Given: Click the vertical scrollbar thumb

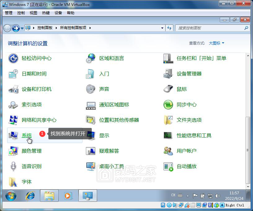Looking at the screenshot, I should click(247, 150).
